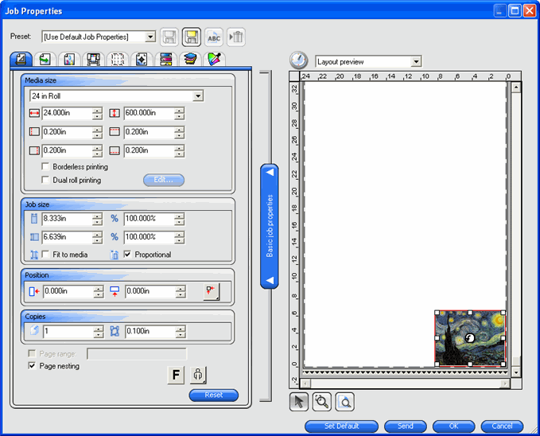
Task: Click the position anchor alignment button
Action: pyautogui.click(x=211, y=291)
